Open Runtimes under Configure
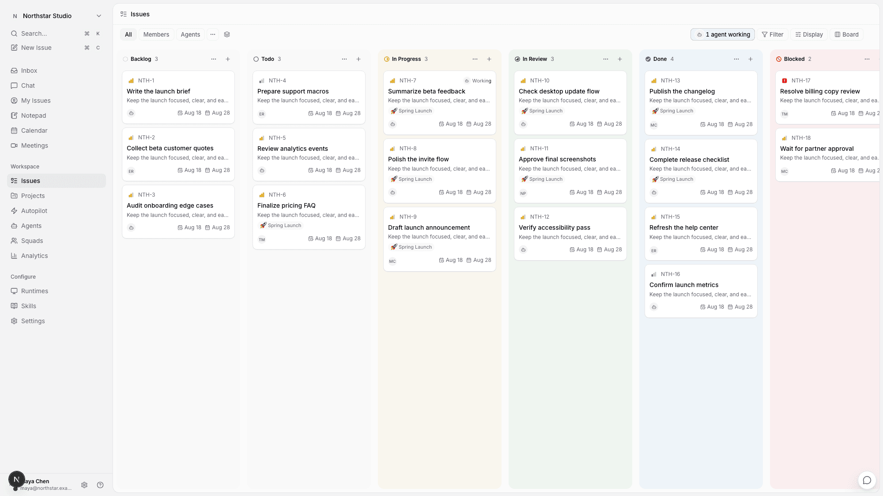This screenshot has height=496, width=883. click(x=57, y=291)
